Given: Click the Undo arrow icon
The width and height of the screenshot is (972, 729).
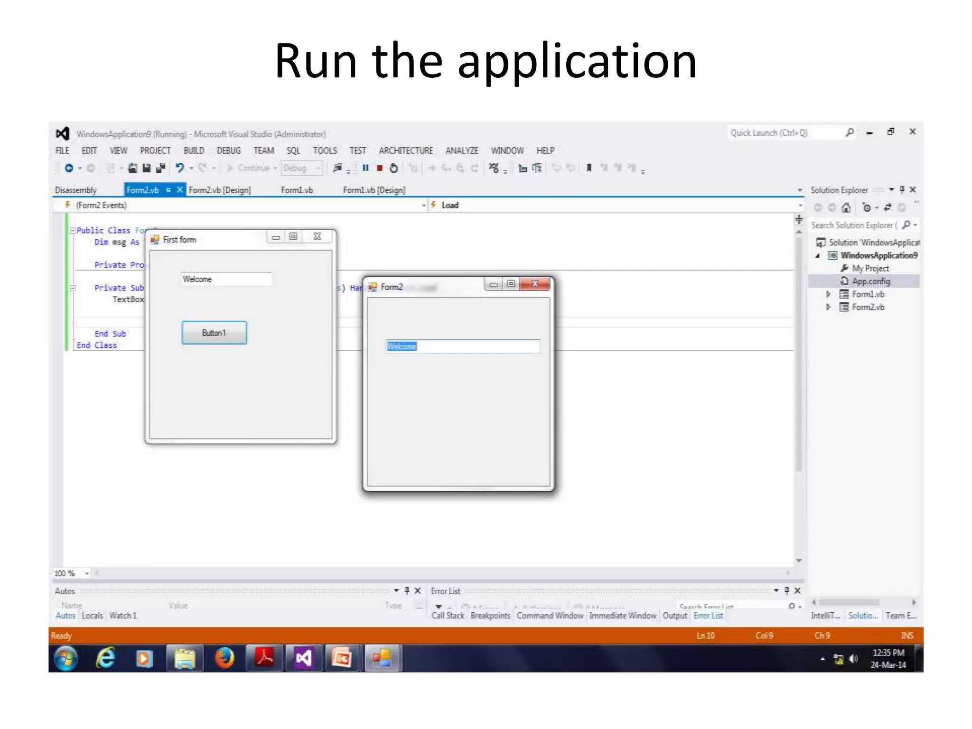Looking at the screenshot, I should pos(179,168).
